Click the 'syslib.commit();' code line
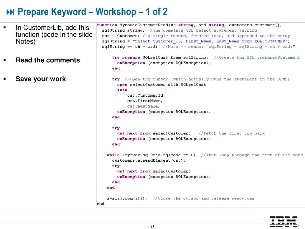The image size is (305, 229). [x=127, y=198]
